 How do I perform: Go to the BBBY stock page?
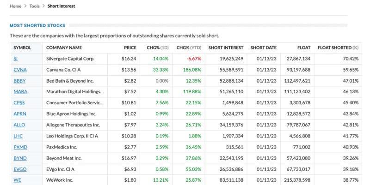pyautogui.click(x=19, y=81)
